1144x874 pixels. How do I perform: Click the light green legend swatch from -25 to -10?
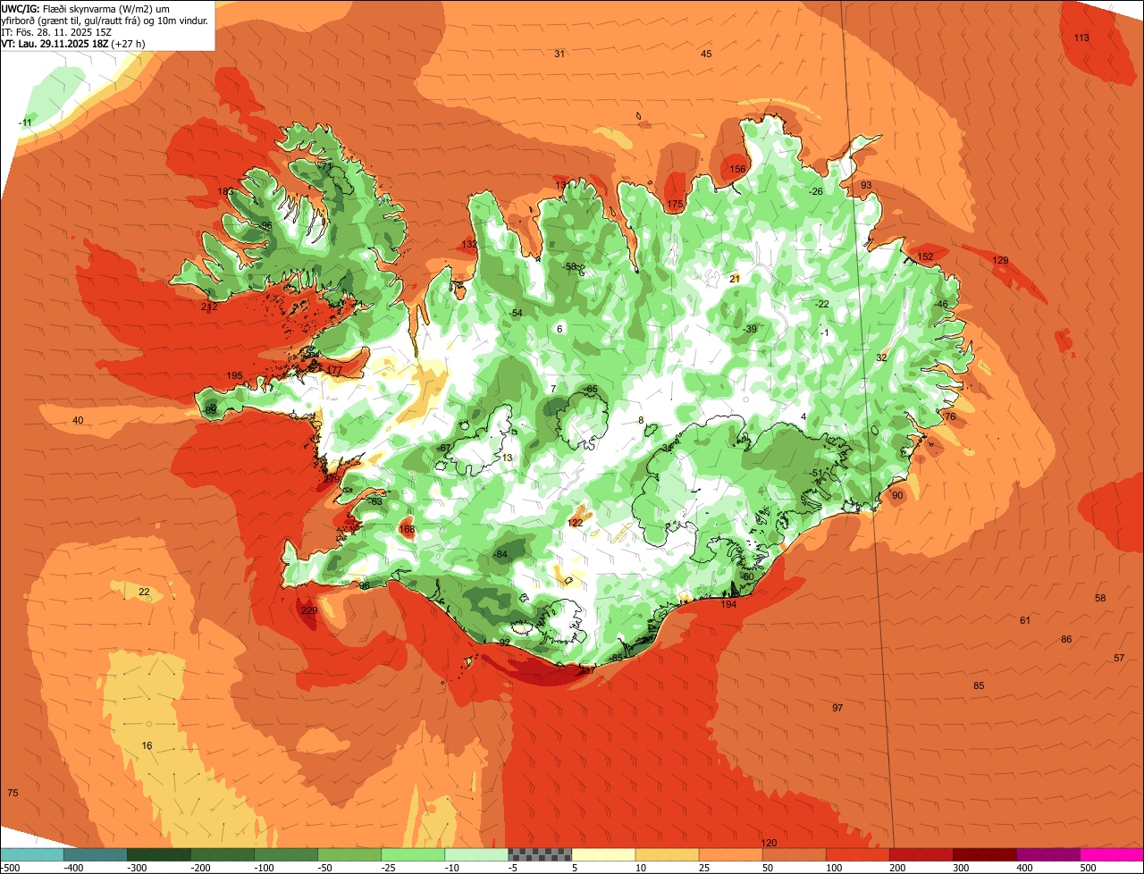point(413,854)
